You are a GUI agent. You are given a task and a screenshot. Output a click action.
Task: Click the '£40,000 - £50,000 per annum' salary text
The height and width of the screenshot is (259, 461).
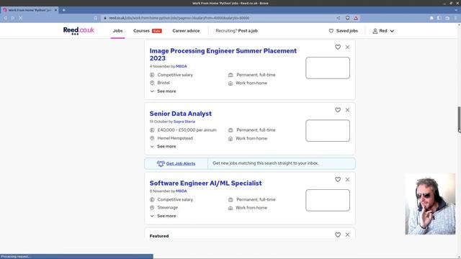(x=187, y=130)
